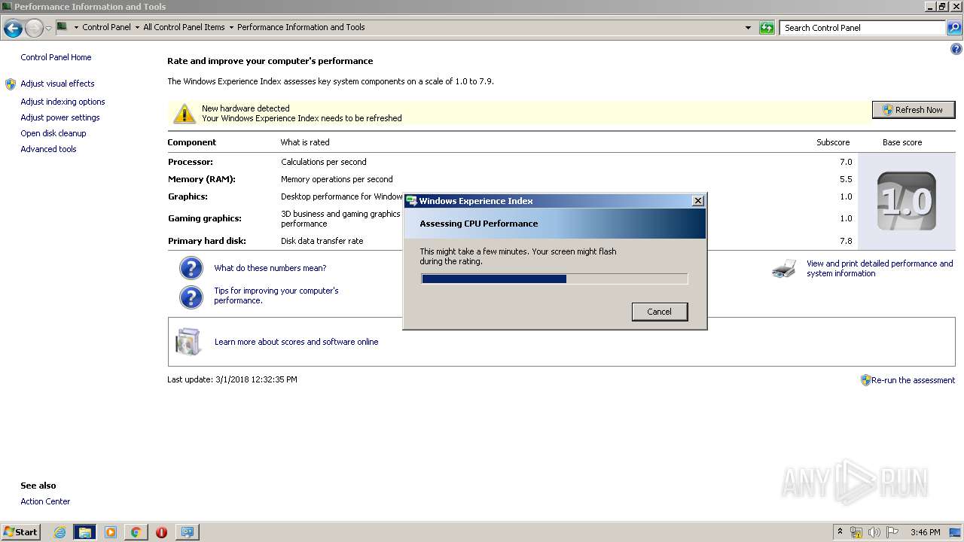Click the Processor subscore 7.0
Viewport: 964px width, 542px height.
click(x=845, y=162)
